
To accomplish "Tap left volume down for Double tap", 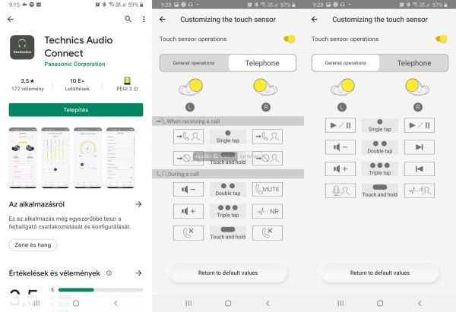I will [340, 147].
